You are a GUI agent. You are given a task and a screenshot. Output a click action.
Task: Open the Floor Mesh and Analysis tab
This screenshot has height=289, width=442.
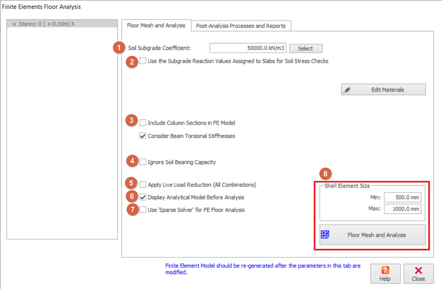pos(156,26)
